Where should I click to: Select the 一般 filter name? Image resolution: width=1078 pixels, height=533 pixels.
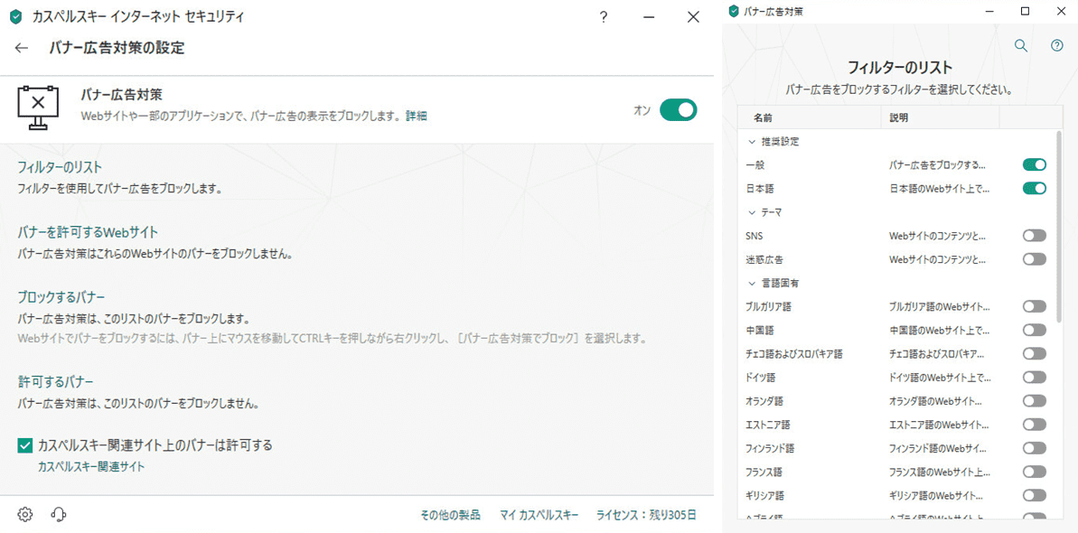click(755, 165)
